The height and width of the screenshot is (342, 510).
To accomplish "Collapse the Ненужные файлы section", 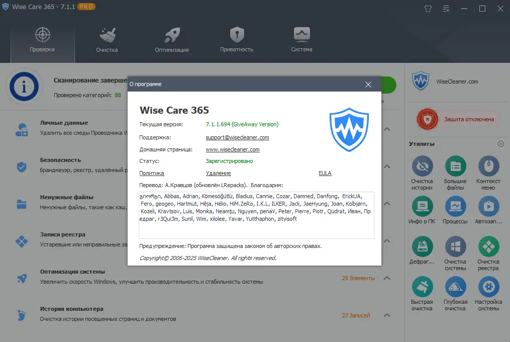I will [x=387, y=204].
